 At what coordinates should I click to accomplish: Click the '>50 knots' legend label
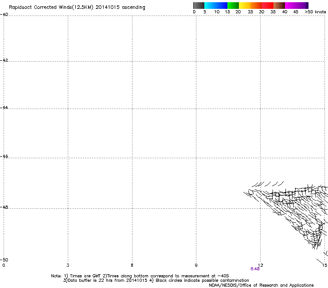pos(315,12)
